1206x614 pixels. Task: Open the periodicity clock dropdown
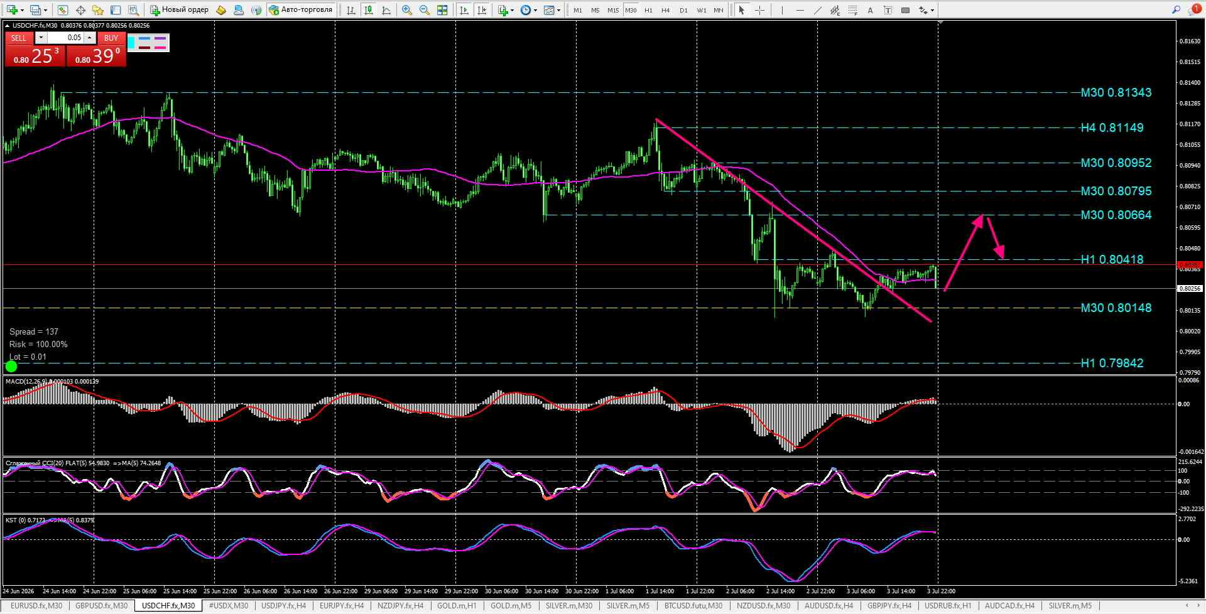[529, 10]
